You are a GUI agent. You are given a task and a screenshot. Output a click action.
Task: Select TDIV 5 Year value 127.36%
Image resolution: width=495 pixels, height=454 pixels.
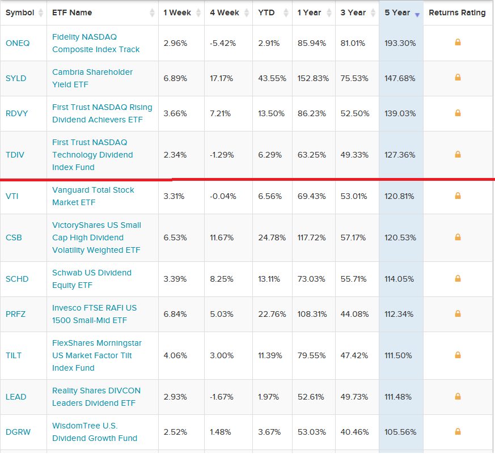click(400, 155)
